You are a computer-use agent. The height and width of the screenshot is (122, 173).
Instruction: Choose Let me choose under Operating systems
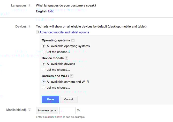(43, 52)
